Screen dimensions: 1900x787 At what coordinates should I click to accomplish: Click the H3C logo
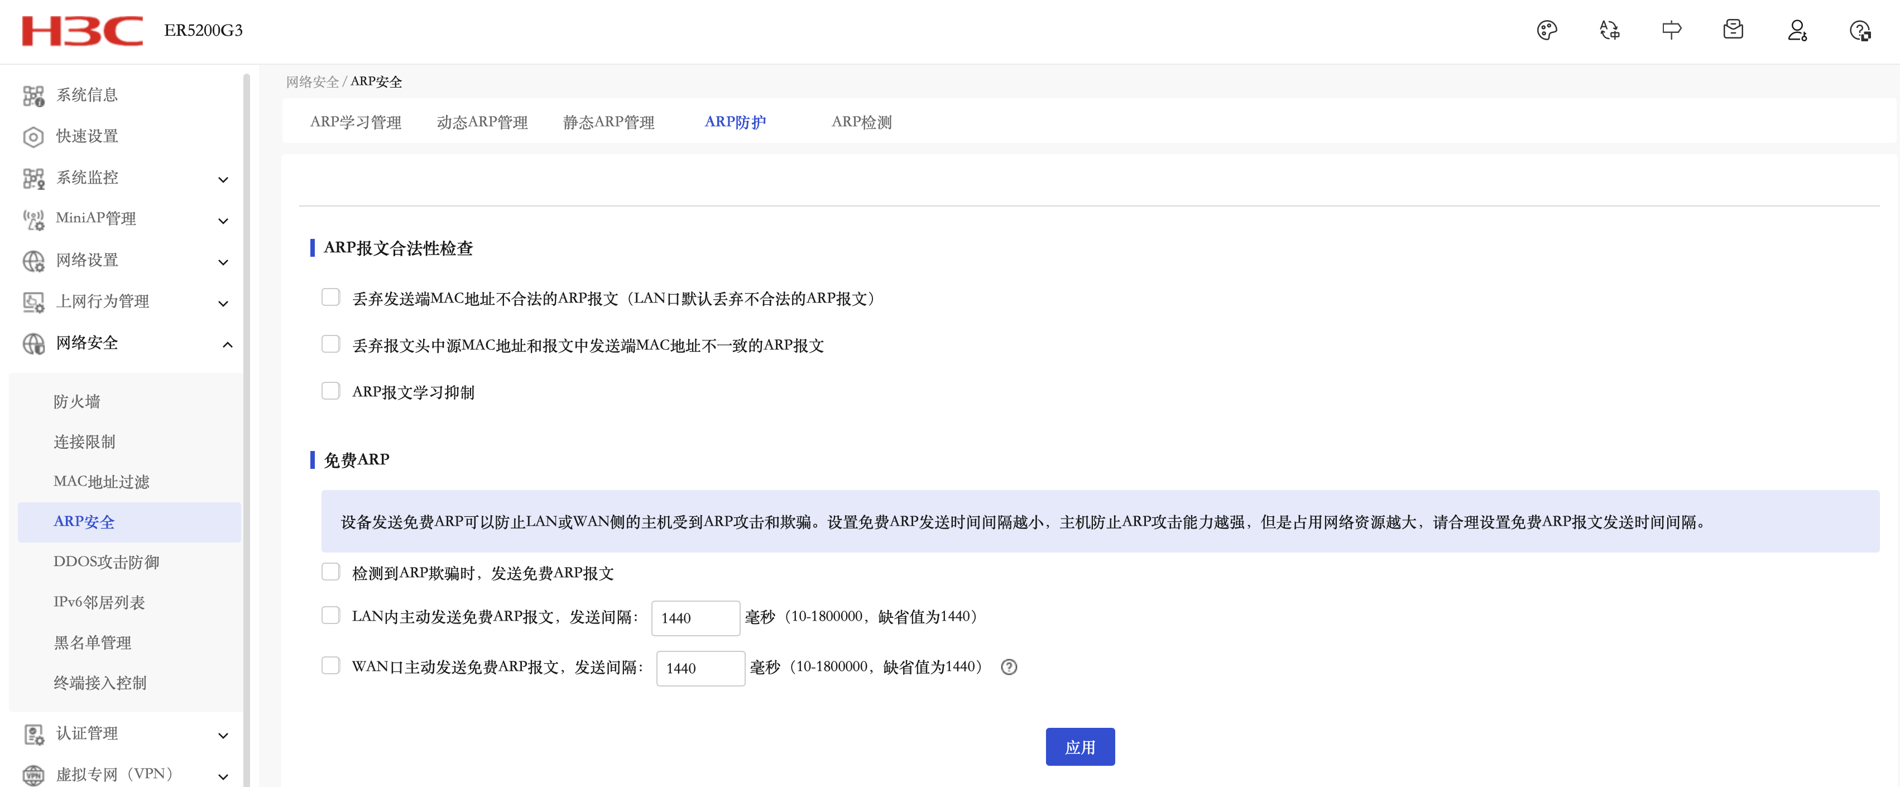82,30
